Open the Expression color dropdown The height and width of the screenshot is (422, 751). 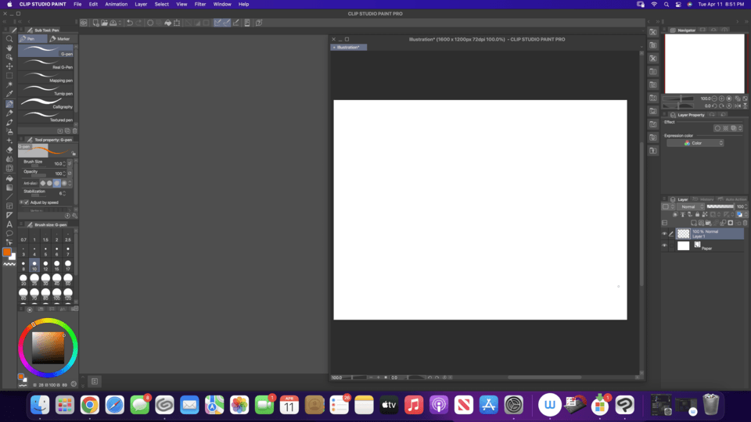click(695, 143)
